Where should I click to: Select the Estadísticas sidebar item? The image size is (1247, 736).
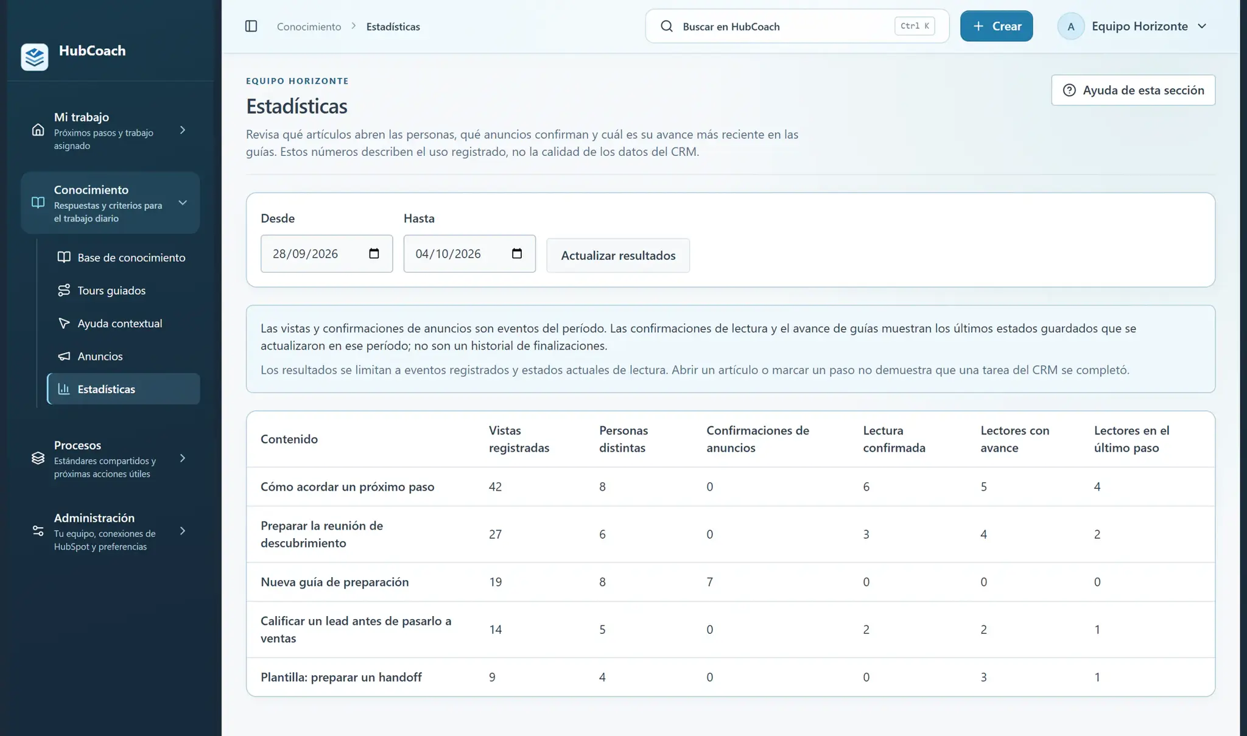[x=124, y=389]
